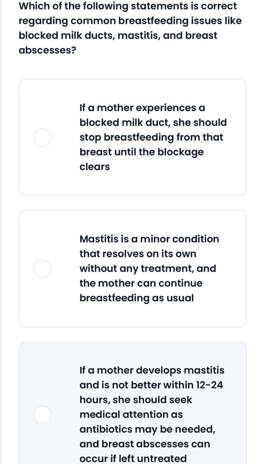Viewport: 261px width, 464px height.
Task: Click 'blocked milk ducts, mastitis, and breast' question line
Action: click(x=118, y=36)
